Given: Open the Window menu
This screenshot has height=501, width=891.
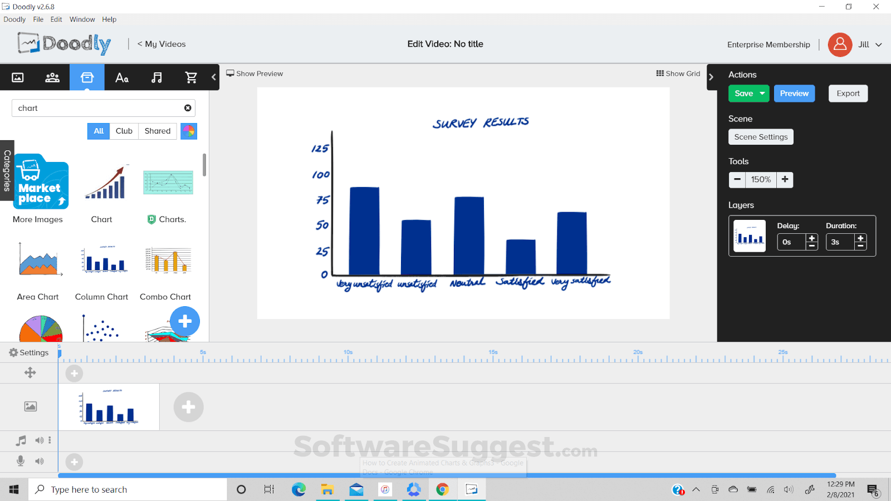Looking at the screenshot, I should point(82,19).
